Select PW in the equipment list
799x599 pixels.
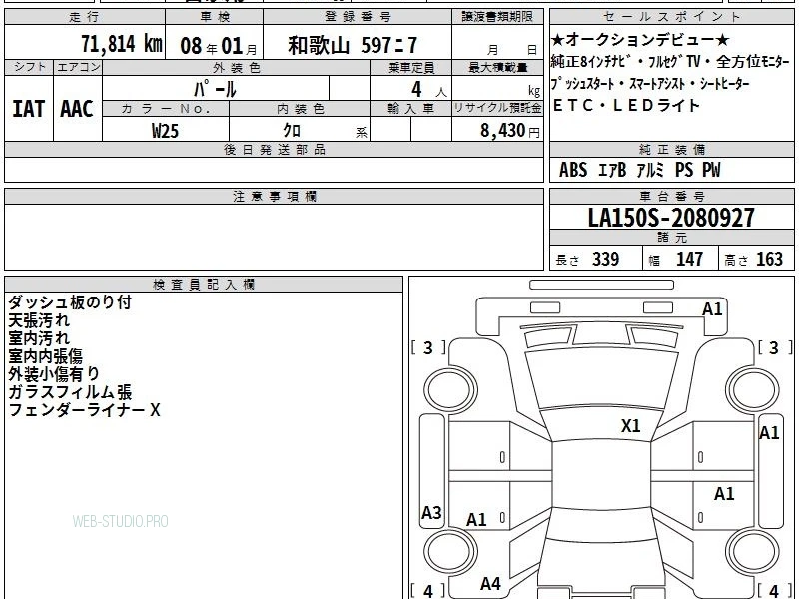pos(712,170)
